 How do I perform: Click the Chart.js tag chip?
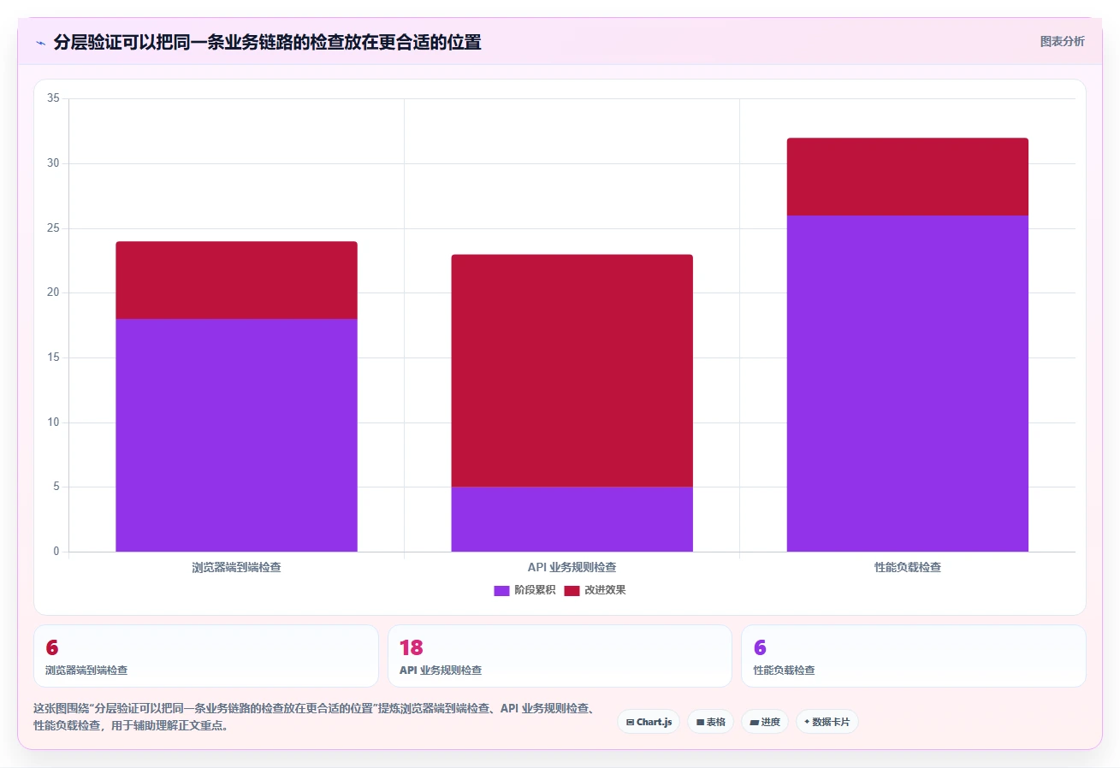[x=649, y=722]
